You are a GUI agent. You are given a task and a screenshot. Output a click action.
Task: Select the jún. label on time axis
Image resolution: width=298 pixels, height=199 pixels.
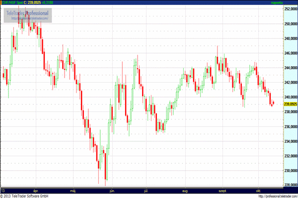[x=112, y=191]
